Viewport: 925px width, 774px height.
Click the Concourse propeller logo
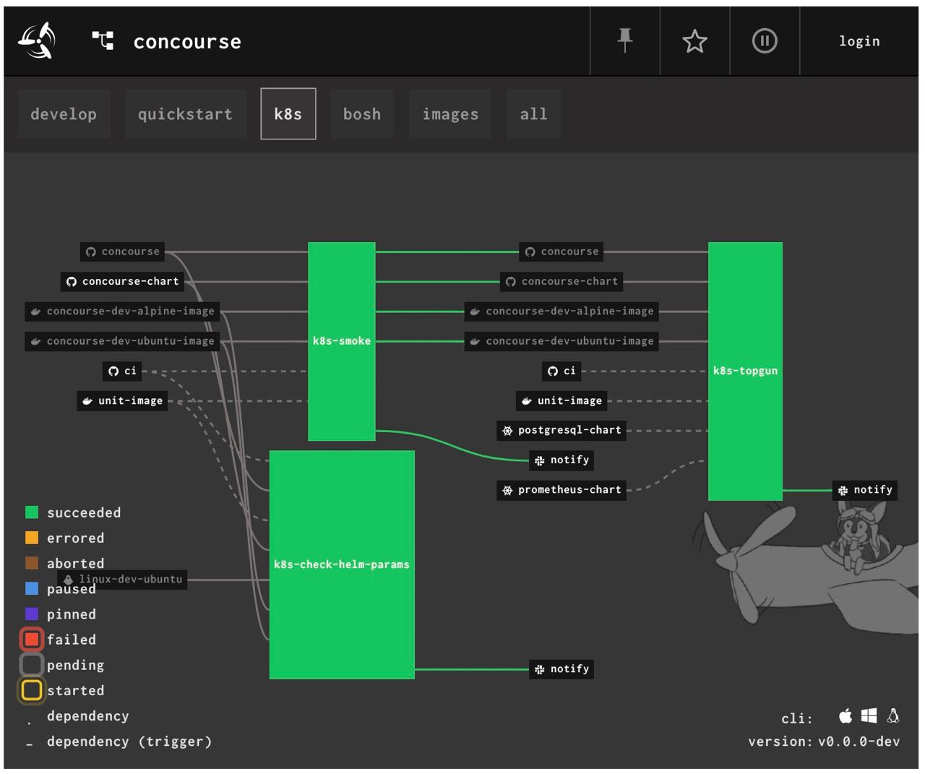click(x=37, y=40)
